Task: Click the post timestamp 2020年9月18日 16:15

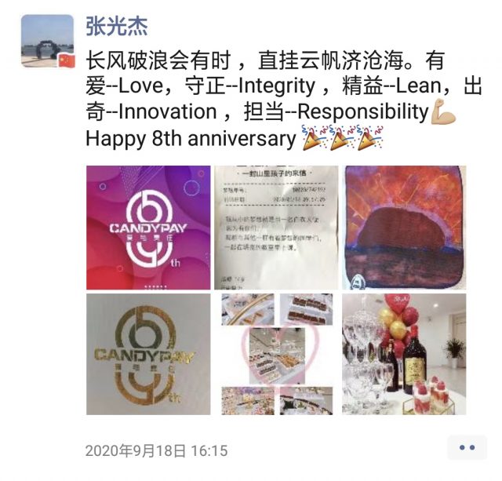Action: [157, 450]
